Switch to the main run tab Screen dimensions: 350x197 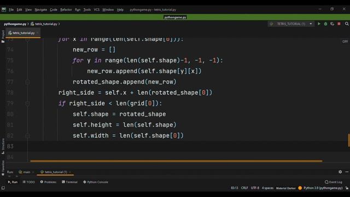pyautogui.click(x=25, y=172)
